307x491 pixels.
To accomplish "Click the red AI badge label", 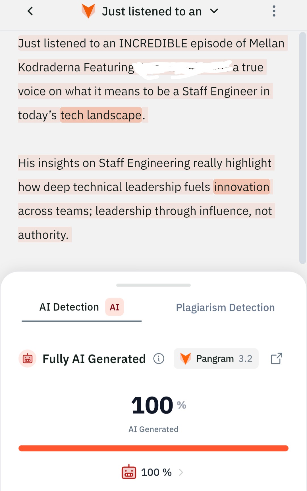I will pos(115,307).
